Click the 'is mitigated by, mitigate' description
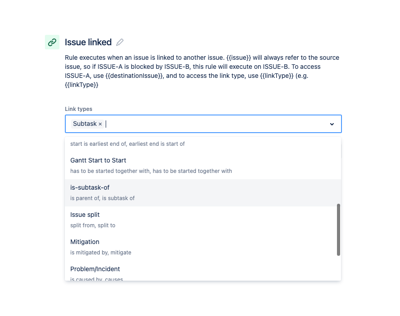This screenshot has width=400, height=316. (101, 253)
